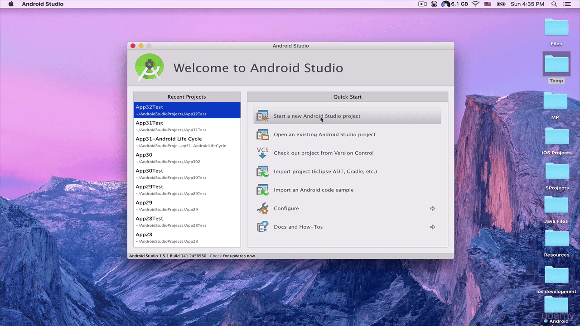The image size is (580, 326).
Task: Click the screen recording camera icon in menu bar
Action: pyautogui.click(x=422, y=4)
